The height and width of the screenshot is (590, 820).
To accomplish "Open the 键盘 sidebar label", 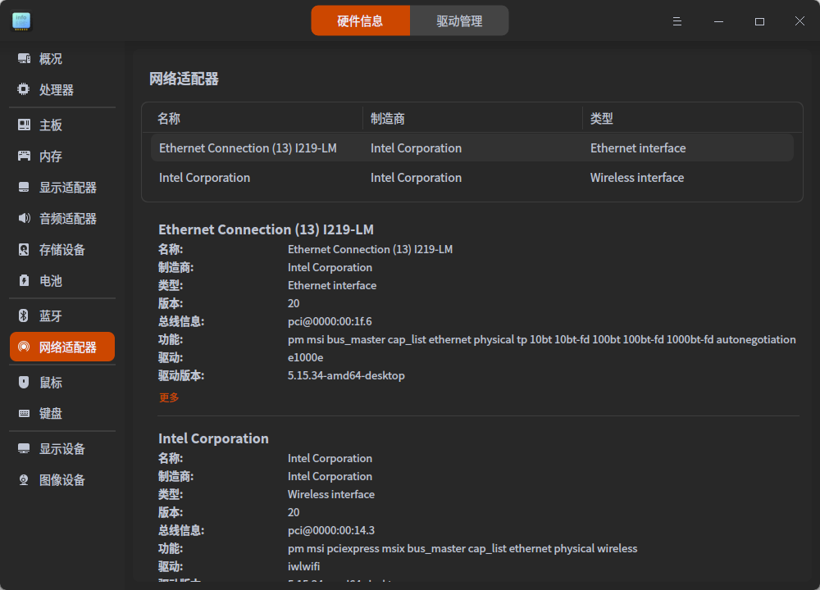I will (51, 414).
